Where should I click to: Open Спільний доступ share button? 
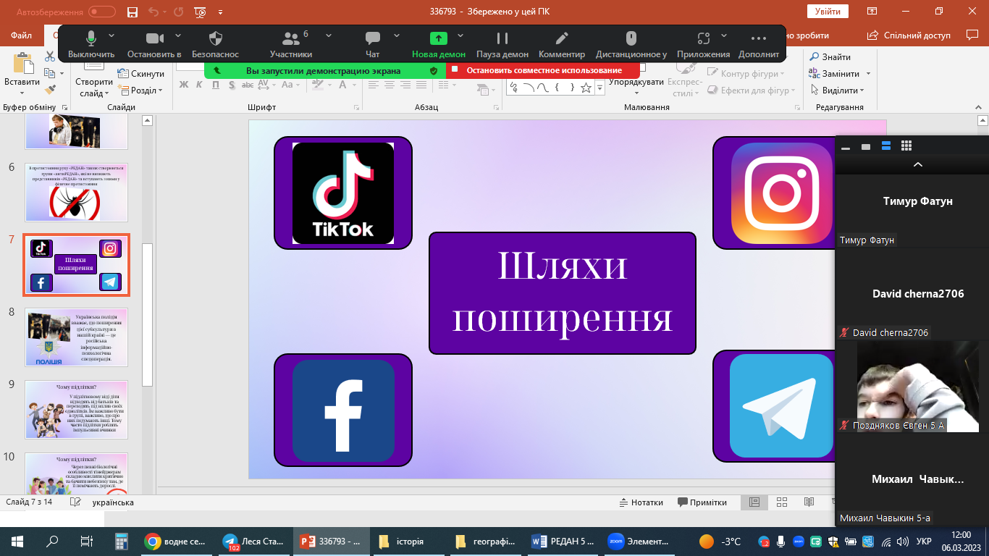(x=910, y=35)
